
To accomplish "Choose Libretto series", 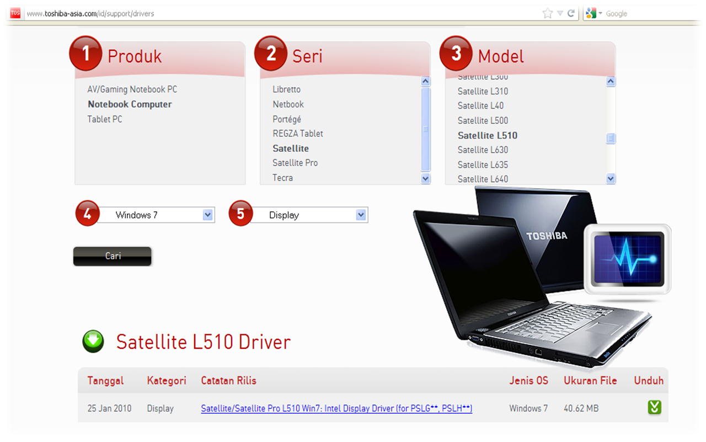I will click(286, 89).
